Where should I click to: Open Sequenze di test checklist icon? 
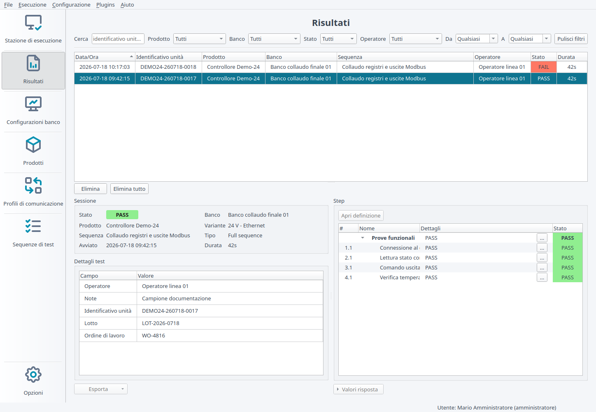[33, 226]
